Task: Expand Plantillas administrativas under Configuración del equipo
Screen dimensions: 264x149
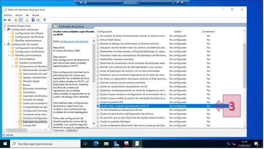Action: 9,41
